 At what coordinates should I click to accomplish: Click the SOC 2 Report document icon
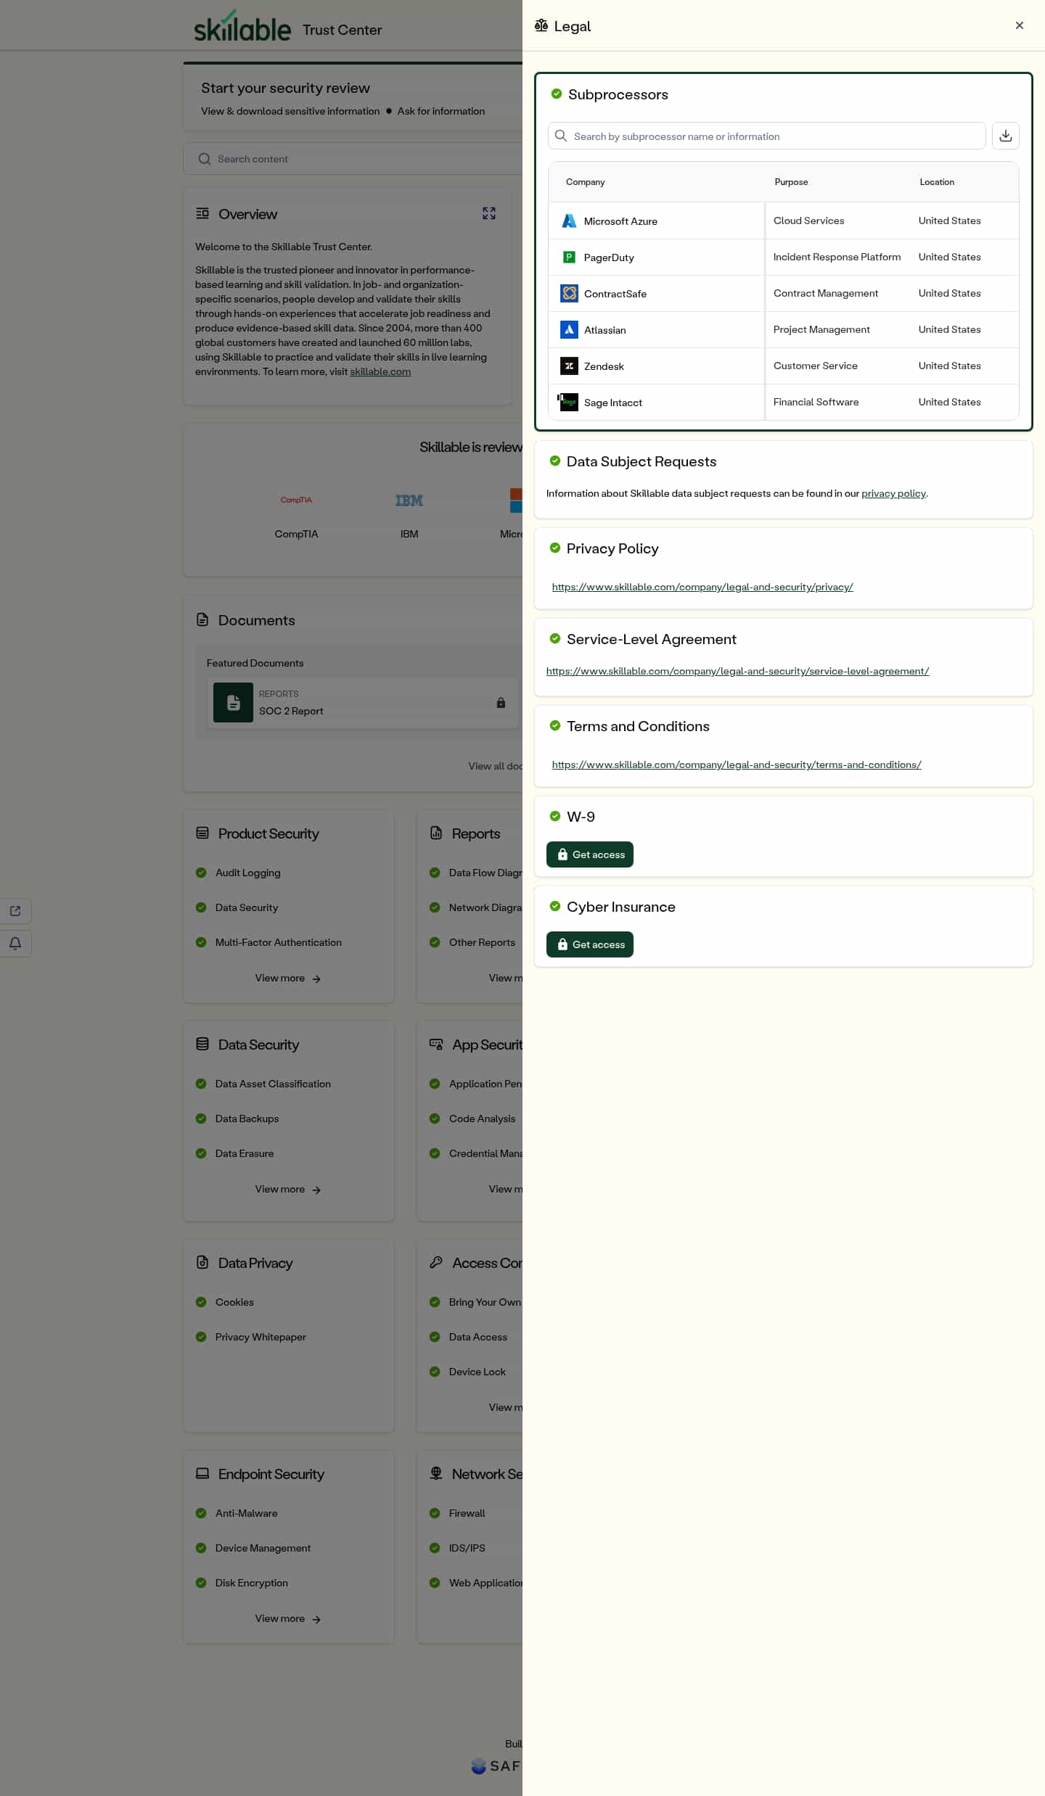(x=233, y=703)
